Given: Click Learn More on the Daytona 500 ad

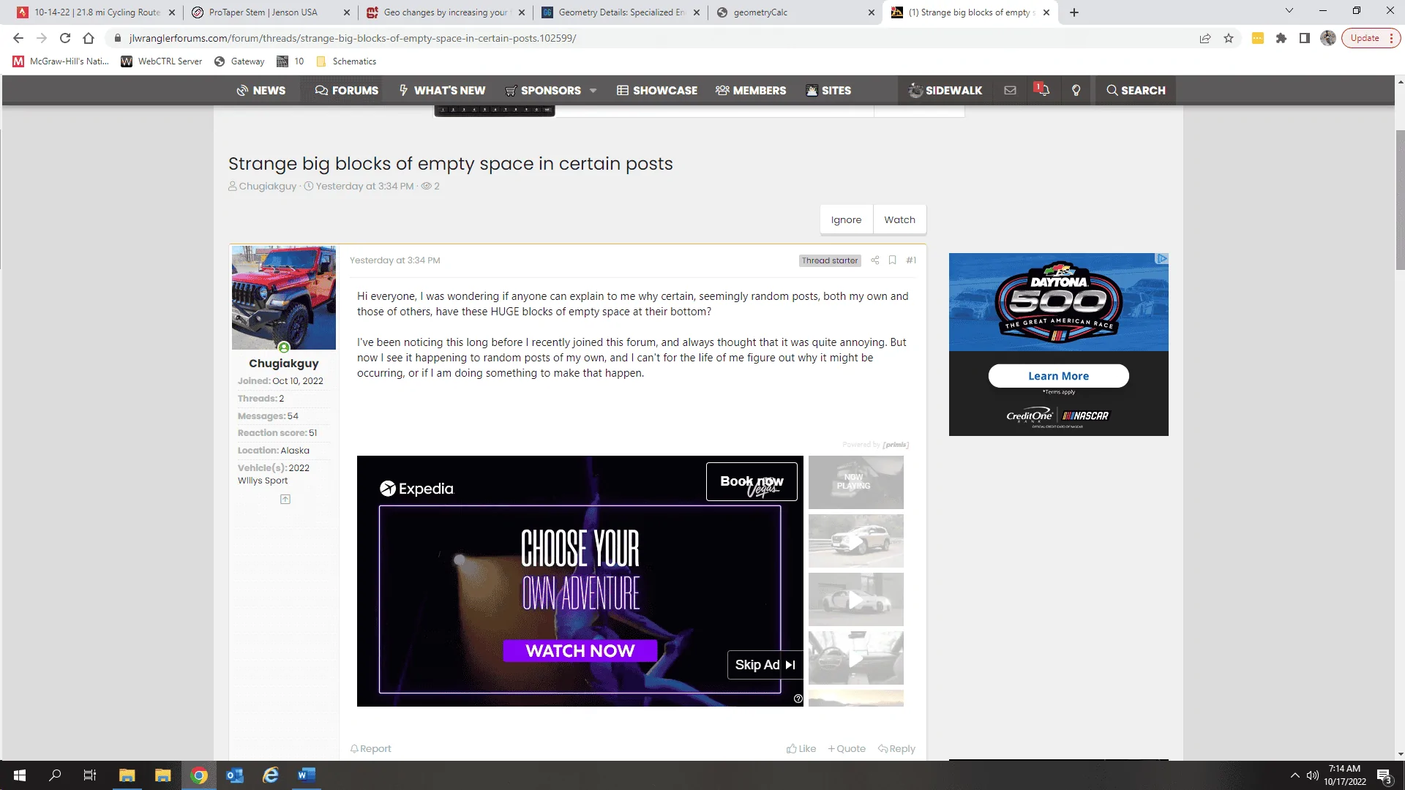Looking at the screenshot, I should pos(1058,376).
